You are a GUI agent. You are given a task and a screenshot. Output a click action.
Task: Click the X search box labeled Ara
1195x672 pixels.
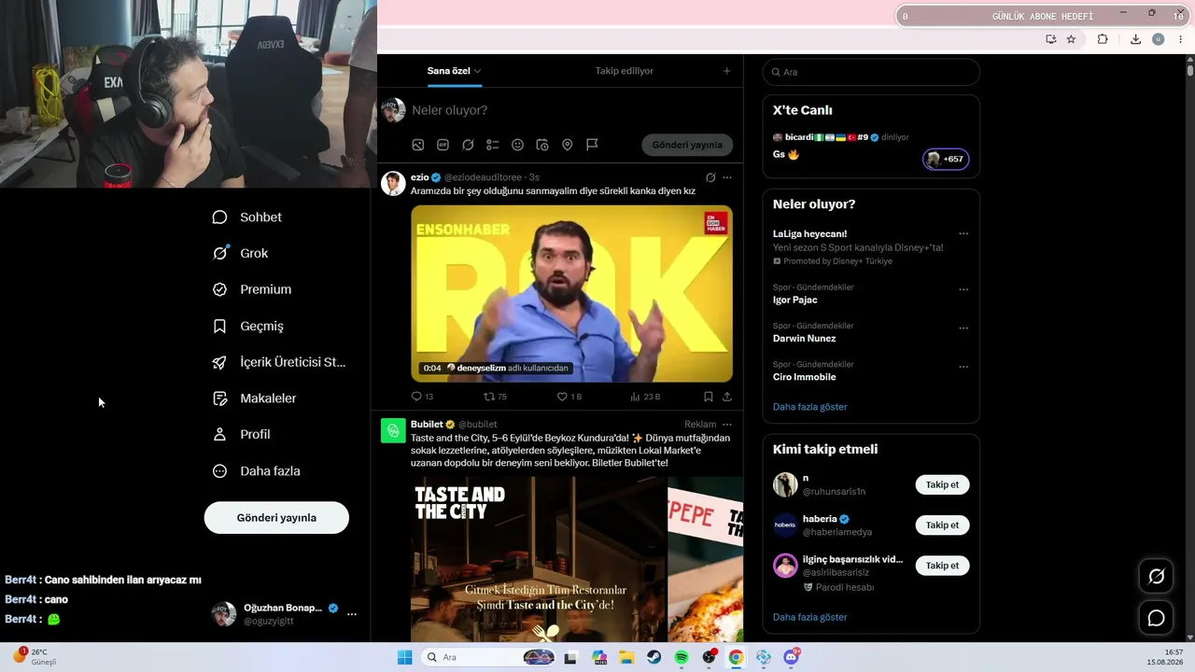[871, 72]
